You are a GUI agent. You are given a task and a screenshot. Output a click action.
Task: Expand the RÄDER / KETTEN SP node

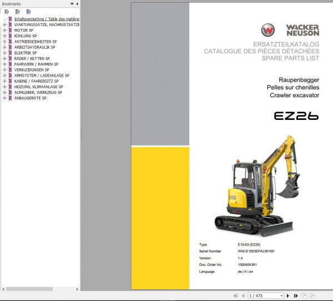(4, 58)
